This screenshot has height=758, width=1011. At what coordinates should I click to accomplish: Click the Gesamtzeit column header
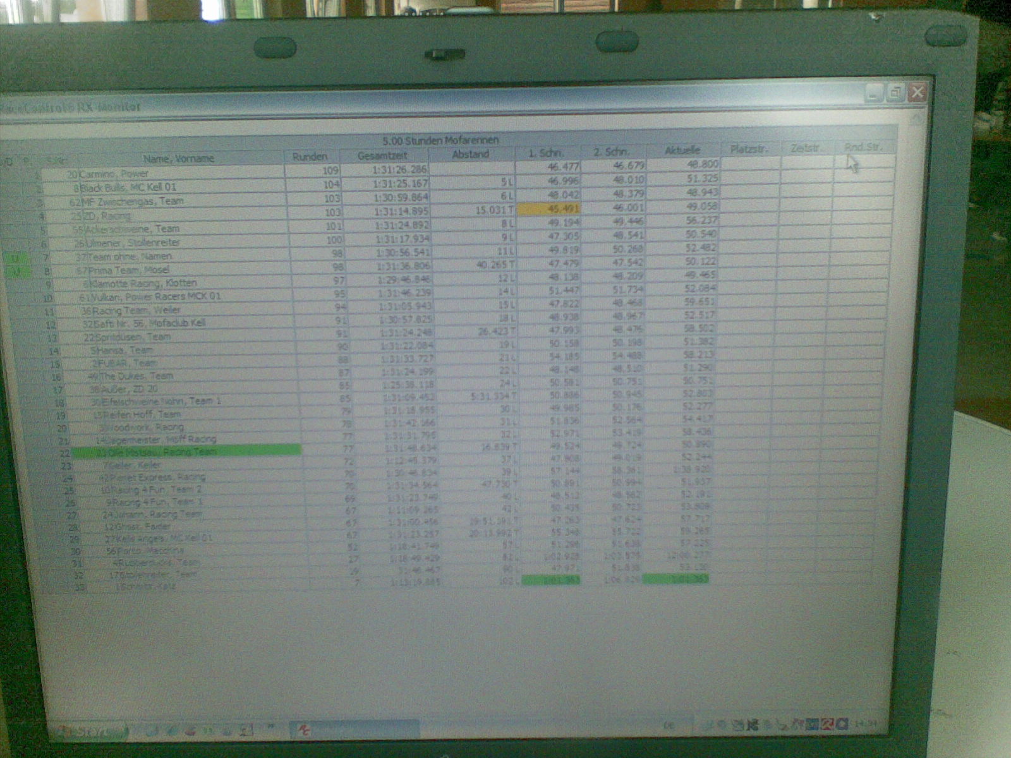383,155
